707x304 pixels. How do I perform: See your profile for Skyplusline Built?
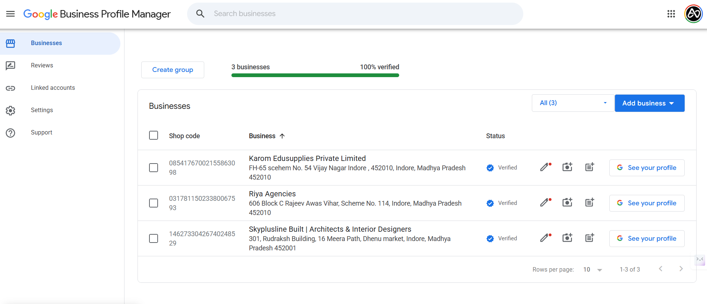click(647, 238)
